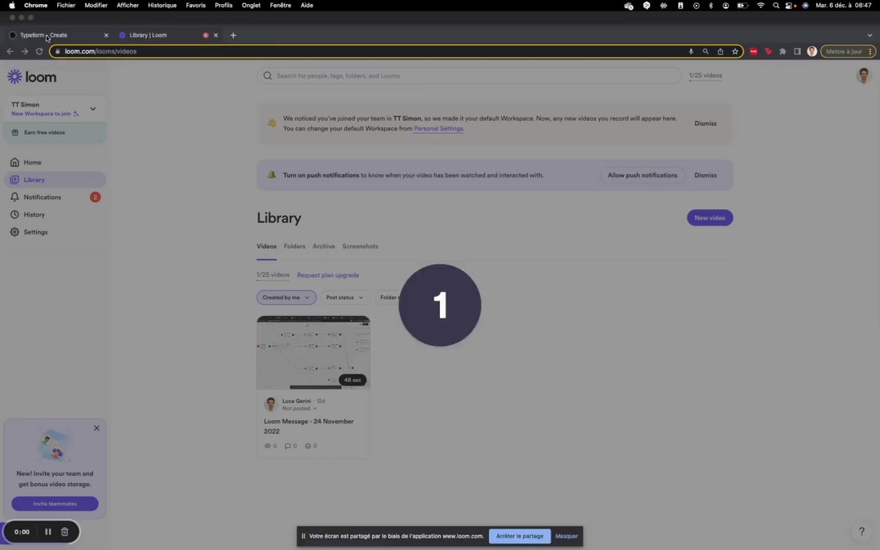Dismiss the push notifications banner
The height and width of the screenshot is (550, 880).
tap(705, 175)
